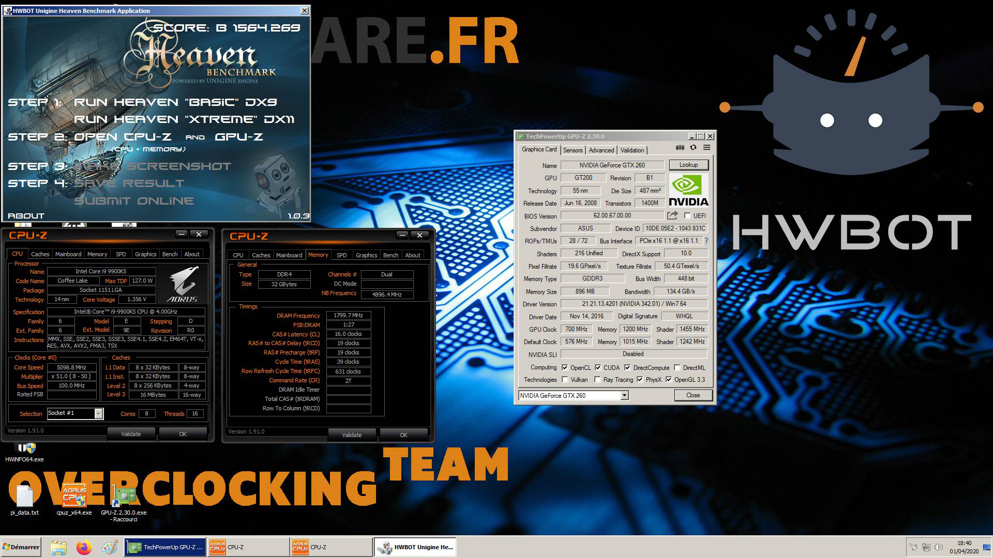Toggle the OpenGL 3.3 checkbox

click(x=669, y=380)
